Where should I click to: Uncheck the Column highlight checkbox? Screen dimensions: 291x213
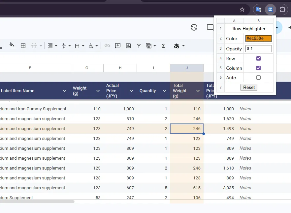tap(258, 68)
